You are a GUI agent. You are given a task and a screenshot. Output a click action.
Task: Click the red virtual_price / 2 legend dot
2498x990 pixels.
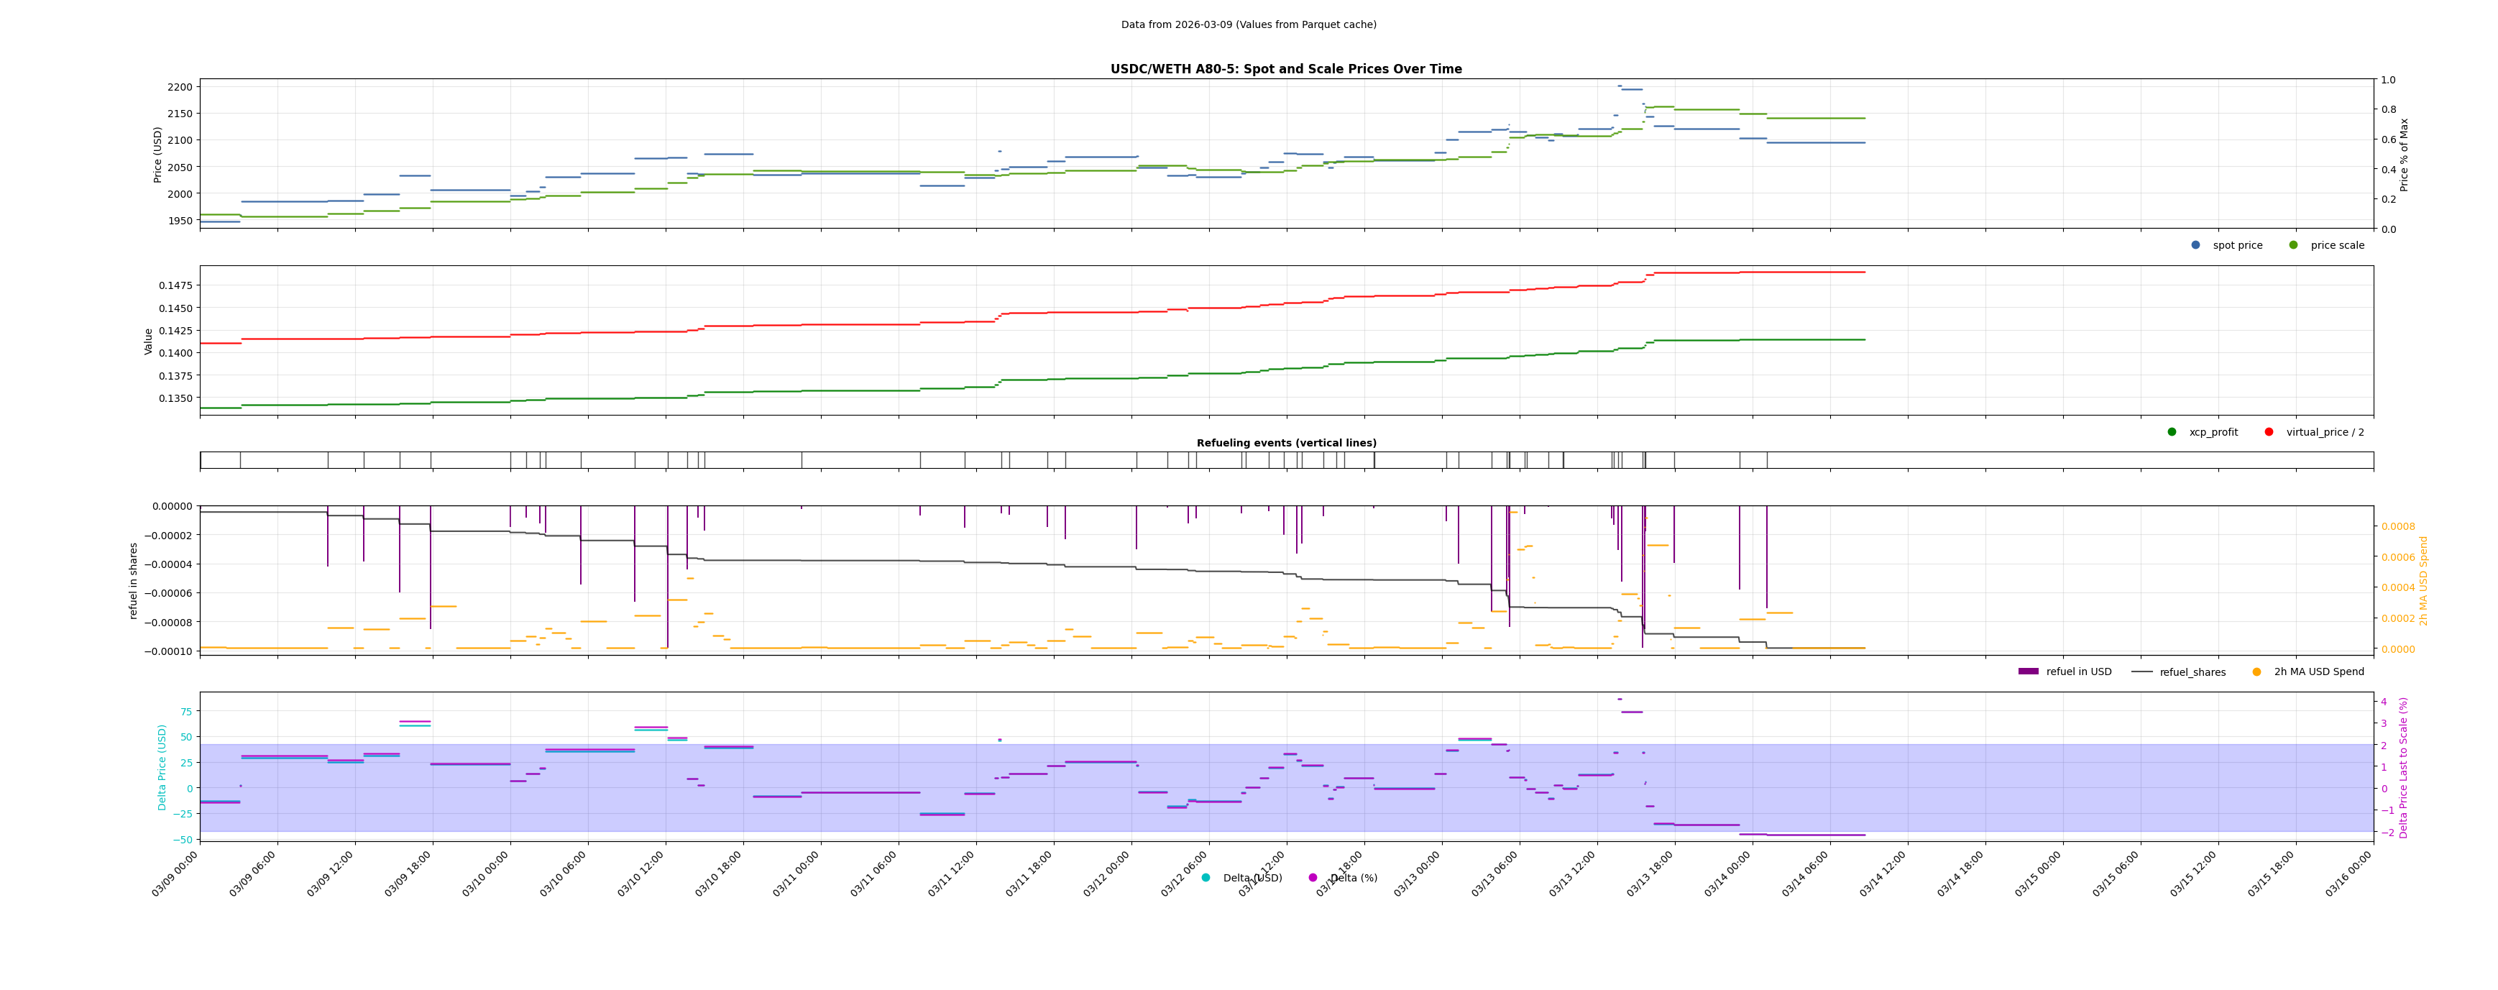coord(2269,433)
